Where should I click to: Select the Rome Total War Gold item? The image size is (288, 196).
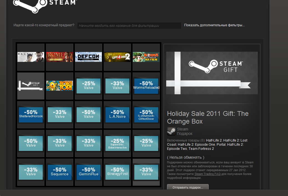pos(60,57)
